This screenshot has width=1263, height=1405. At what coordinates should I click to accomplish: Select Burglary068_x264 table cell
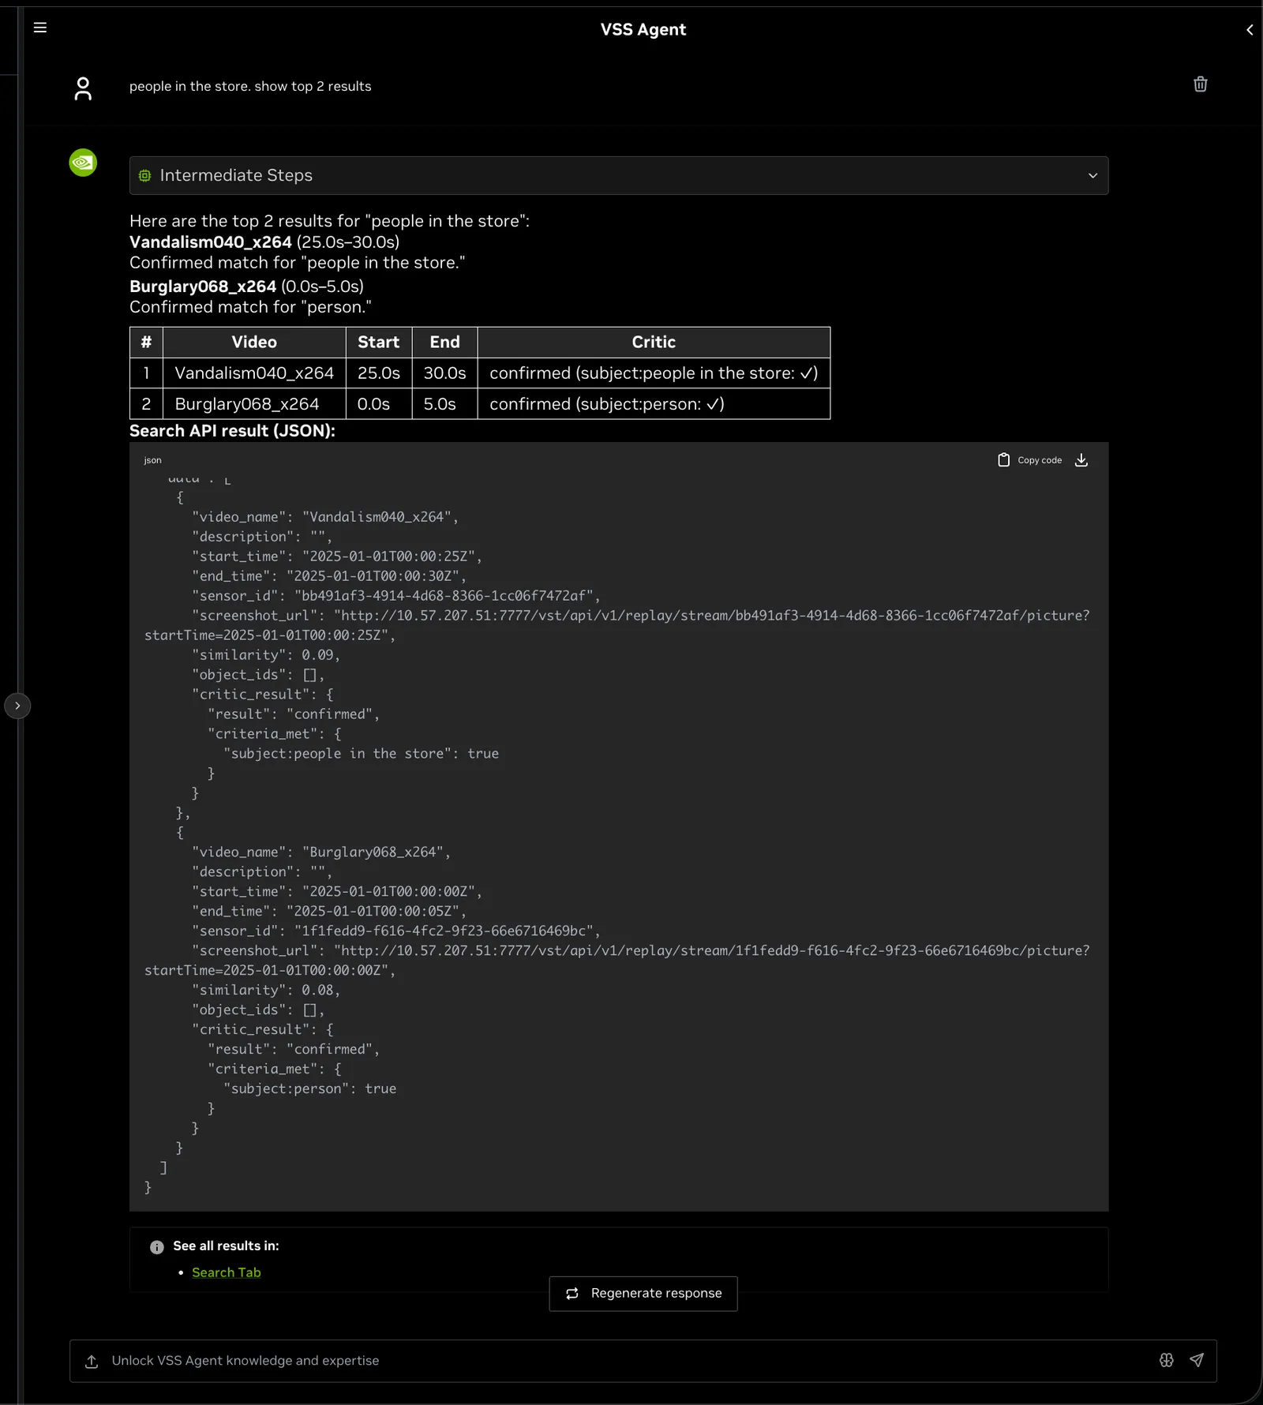point(254,404)
